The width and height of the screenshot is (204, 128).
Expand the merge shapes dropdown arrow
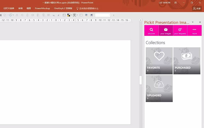click(13, 15)
